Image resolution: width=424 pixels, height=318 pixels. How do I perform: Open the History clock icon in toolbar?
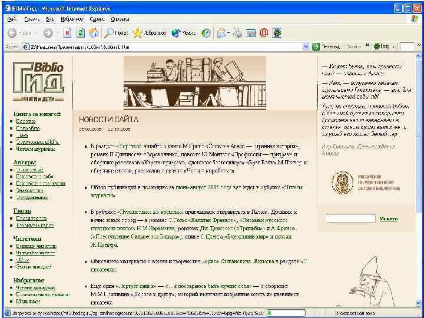[206, 33]
